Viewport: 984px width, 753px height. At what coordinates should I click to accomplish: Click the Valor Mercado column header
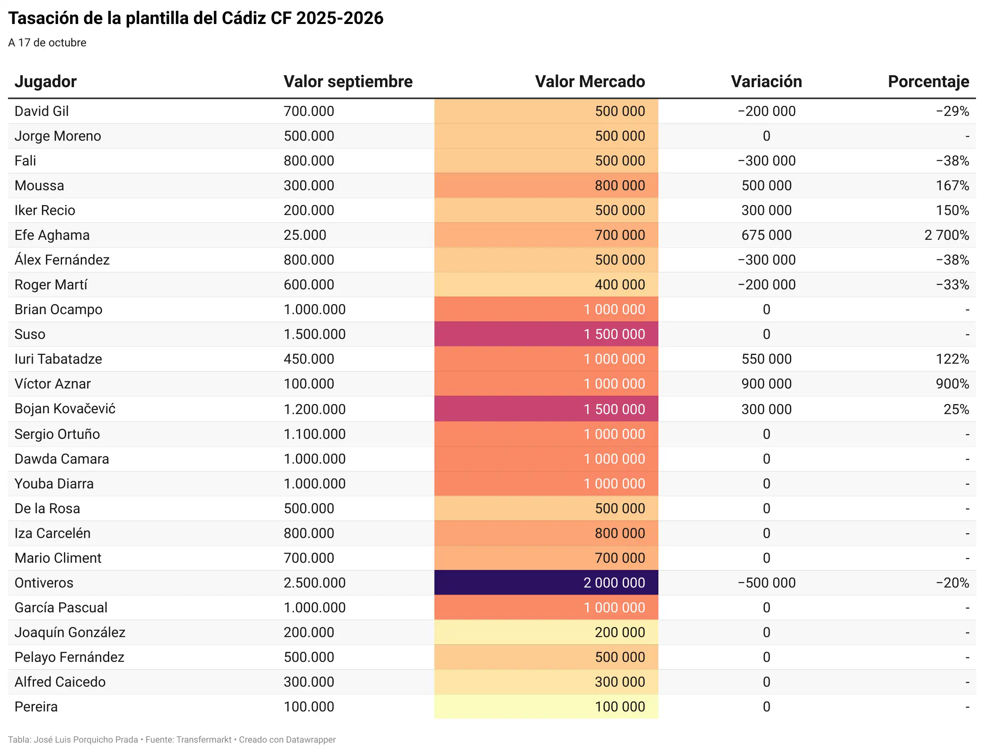[x=589, y=82]
